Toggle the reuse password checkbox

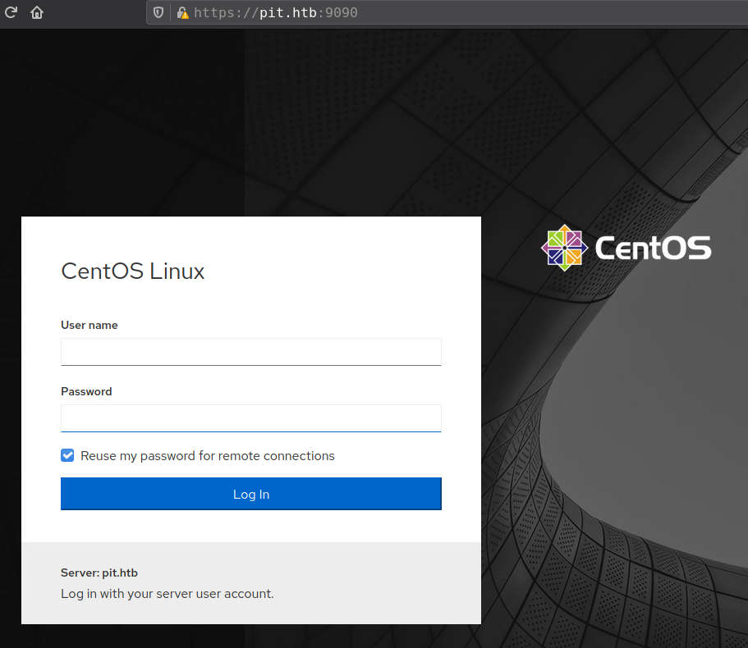pos(67,455)
